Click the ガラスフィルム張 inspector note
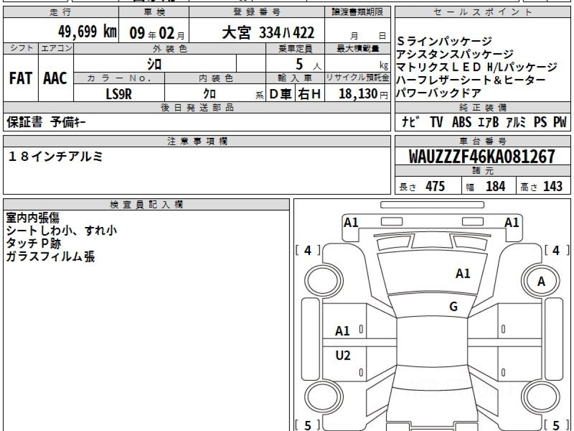574x431 pixels. point(50,257)
